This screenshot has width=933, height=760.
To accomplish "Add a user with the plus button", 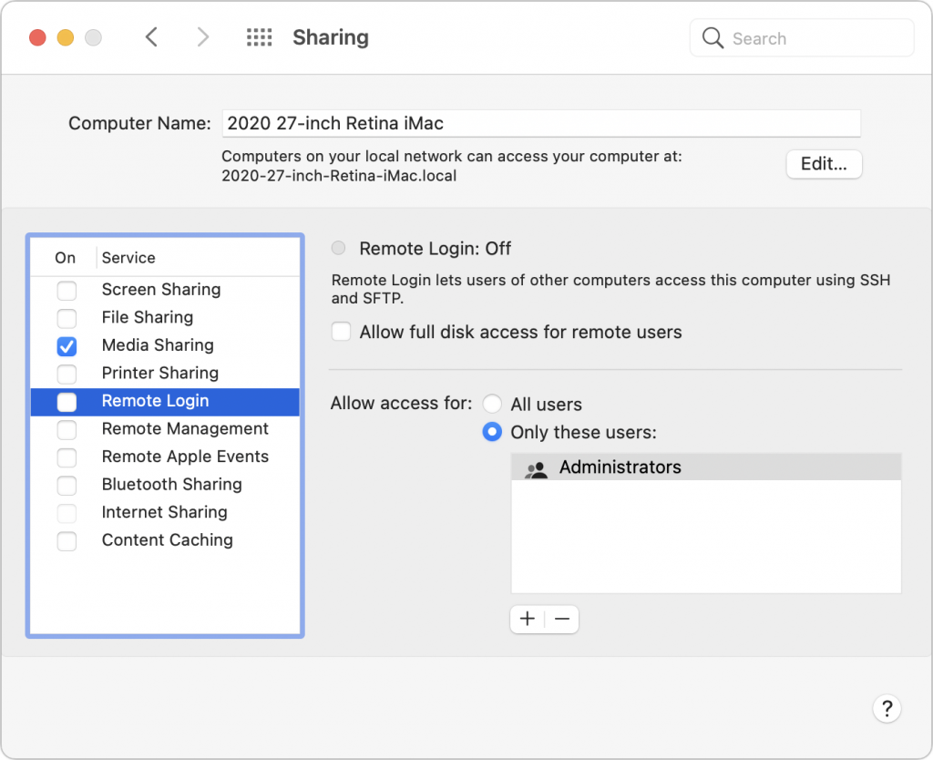I will (528, 620).
